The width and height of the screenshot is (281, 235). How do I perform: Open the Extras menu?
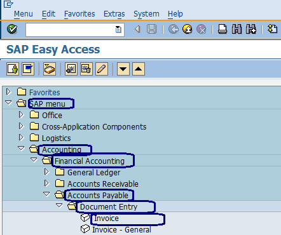[114, 14]
